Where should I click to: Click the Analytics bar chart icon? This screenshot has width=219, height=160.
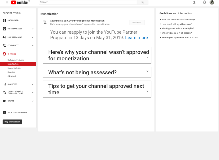4,84
